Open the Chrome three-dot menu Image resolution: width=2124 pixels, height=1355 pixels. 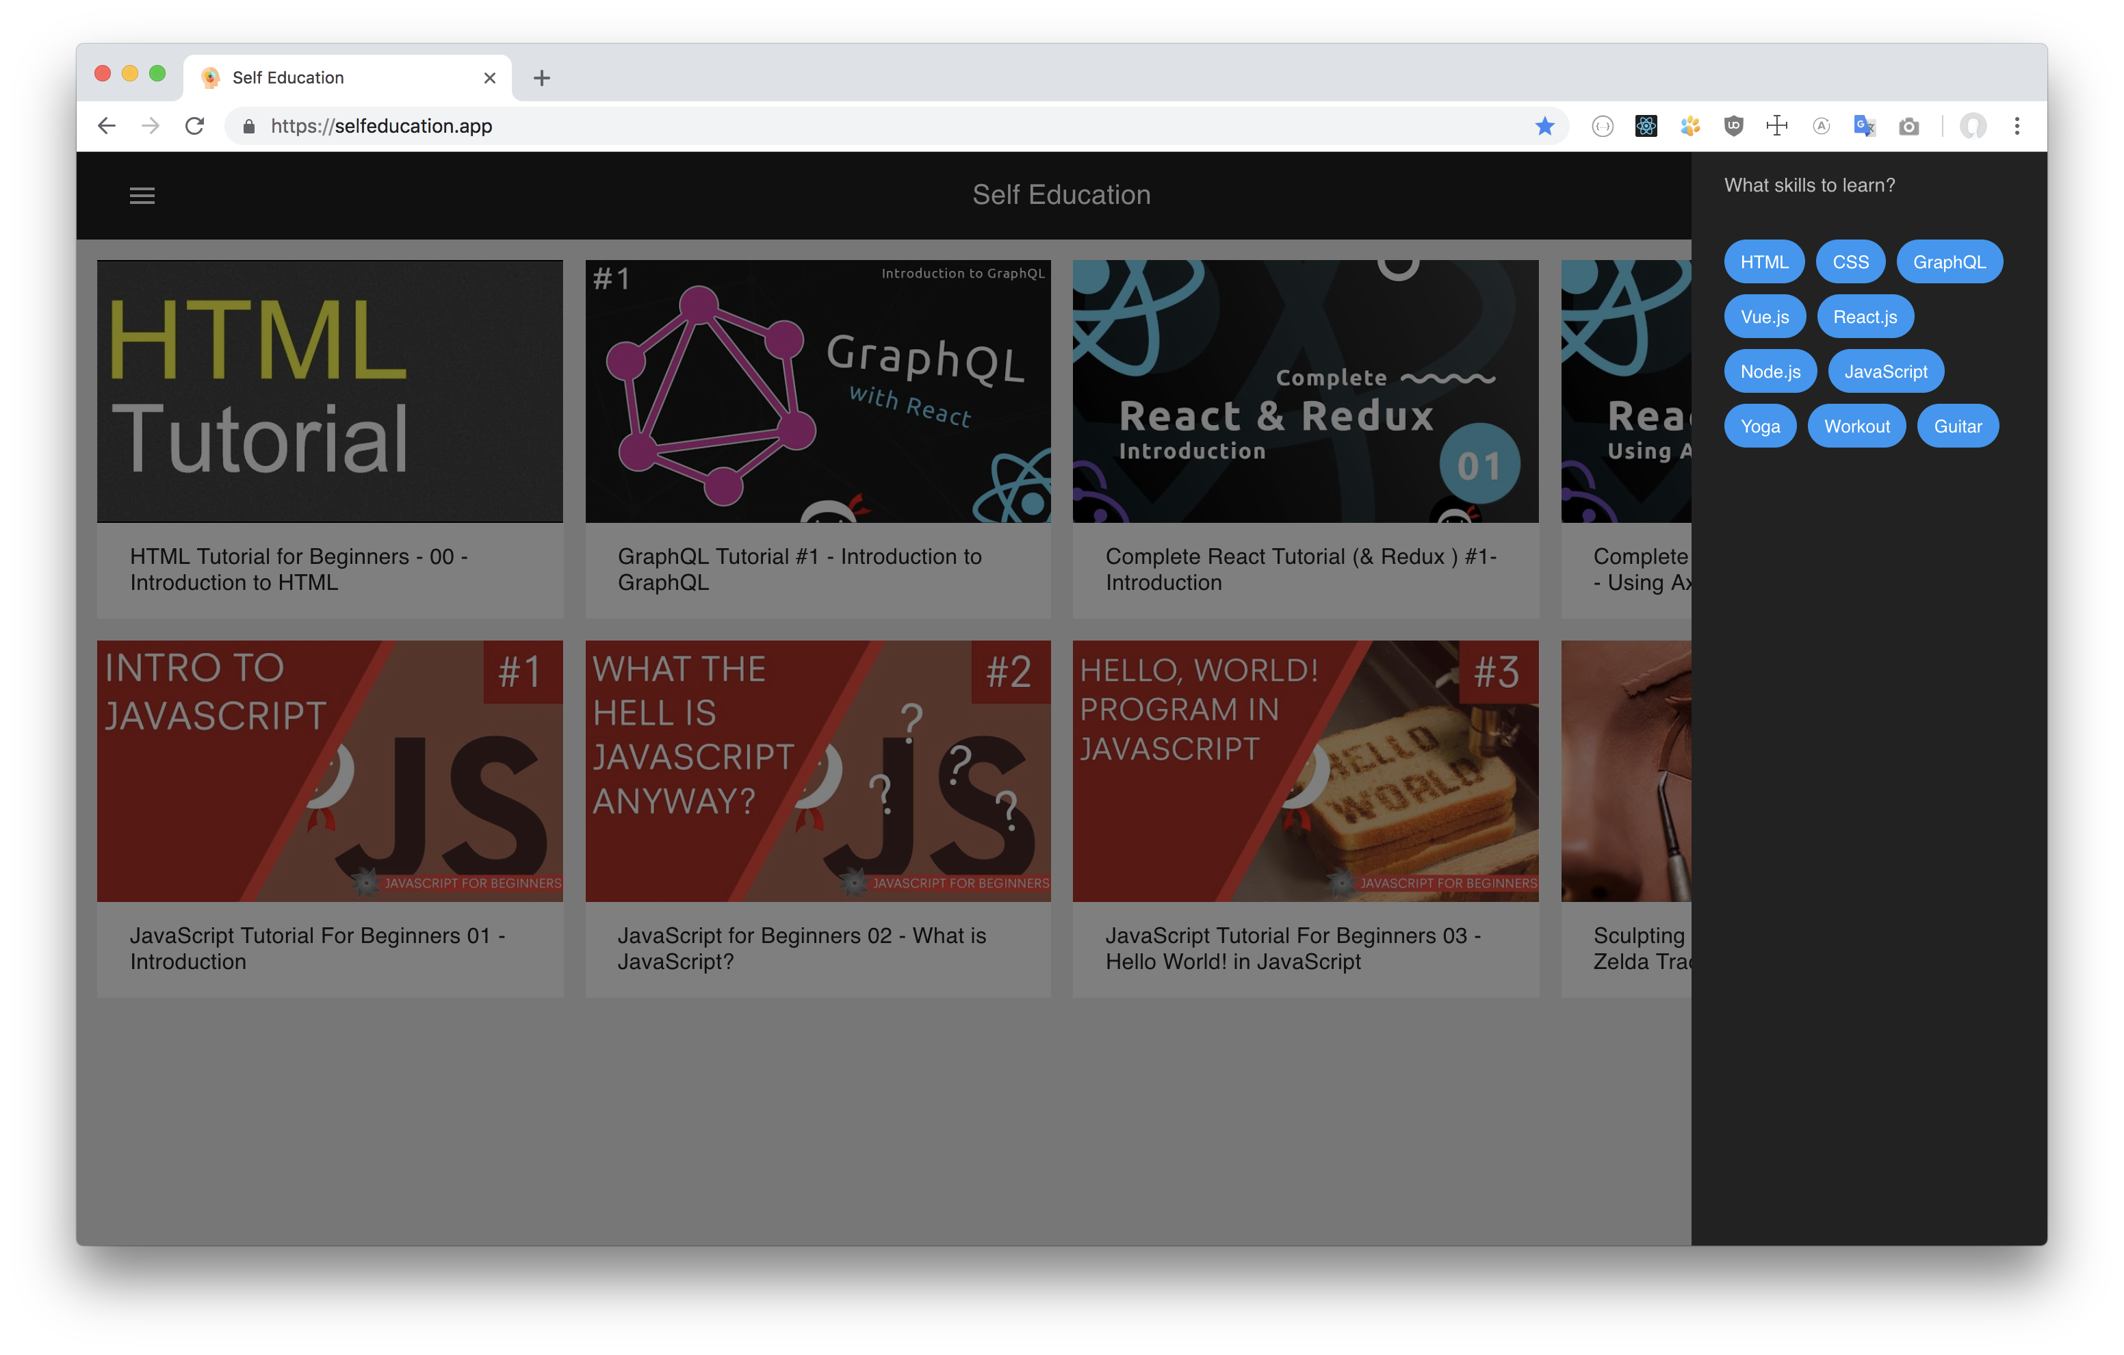(x=2017, y=126)
